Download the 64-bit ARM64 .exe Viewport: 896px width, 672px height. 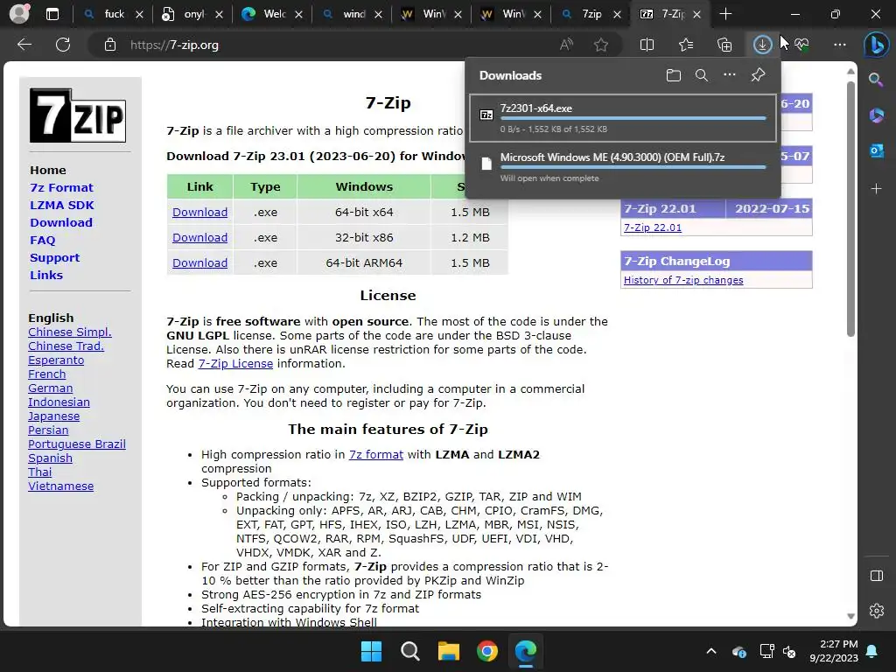(200, 262)
